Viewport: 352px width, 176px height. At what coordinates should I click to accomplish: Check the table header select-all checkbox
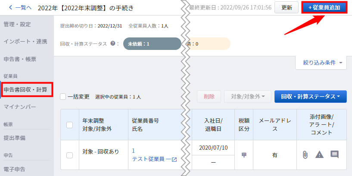pos(70,125)
